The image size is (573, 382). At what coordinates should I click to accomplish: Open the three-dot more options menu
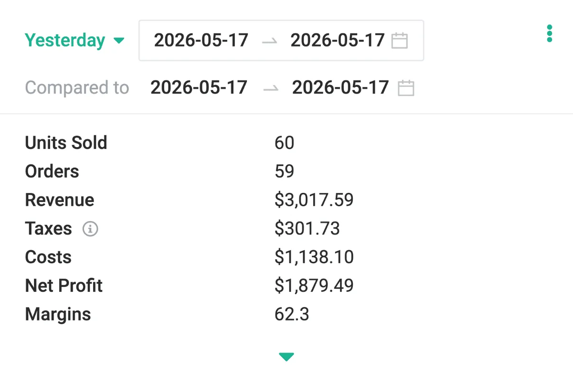pos(550,33)
